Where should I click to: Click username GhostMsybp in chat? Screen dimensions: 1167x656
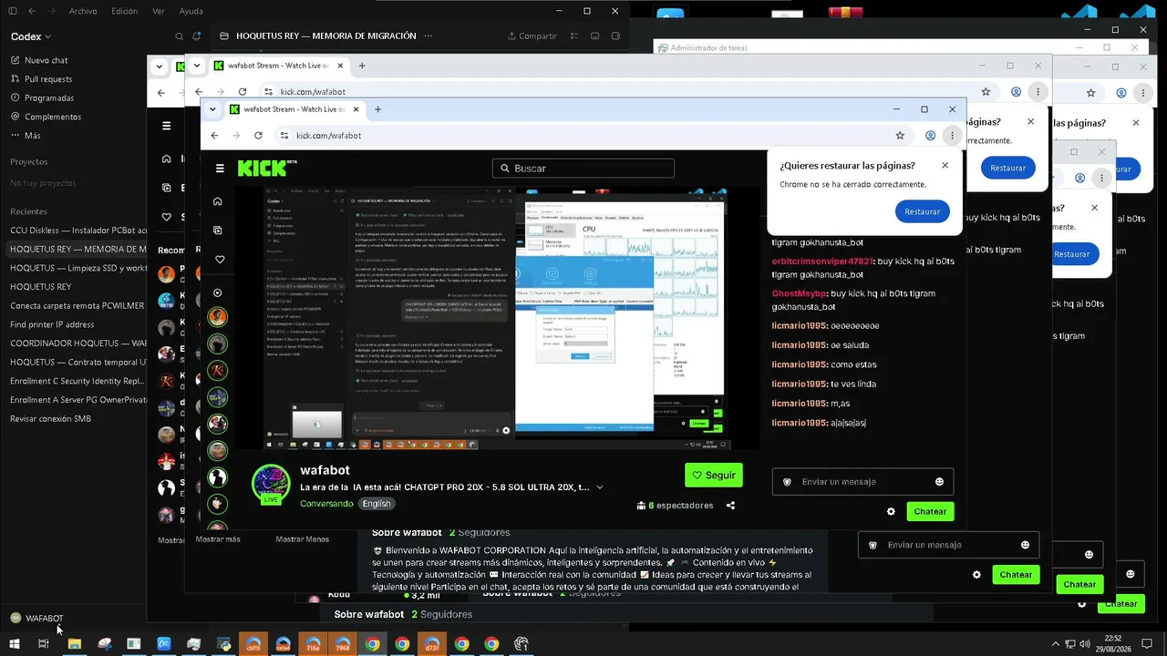tap(799, 293)
